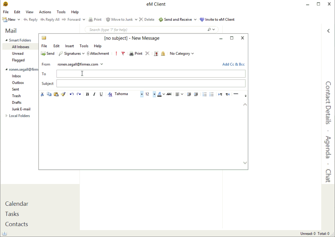Clear formatting with the brush icon
This screenshot has width=335, height=237.
(x=63, y=94)
